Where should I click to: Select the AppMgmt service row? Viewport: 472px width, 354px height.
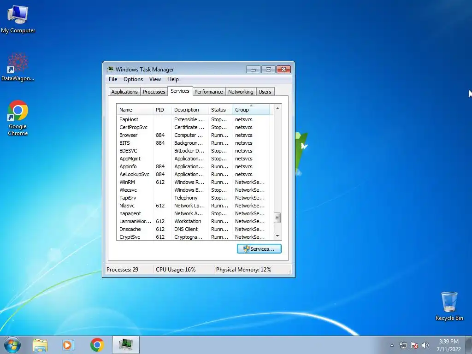click(x=193, y=159)
